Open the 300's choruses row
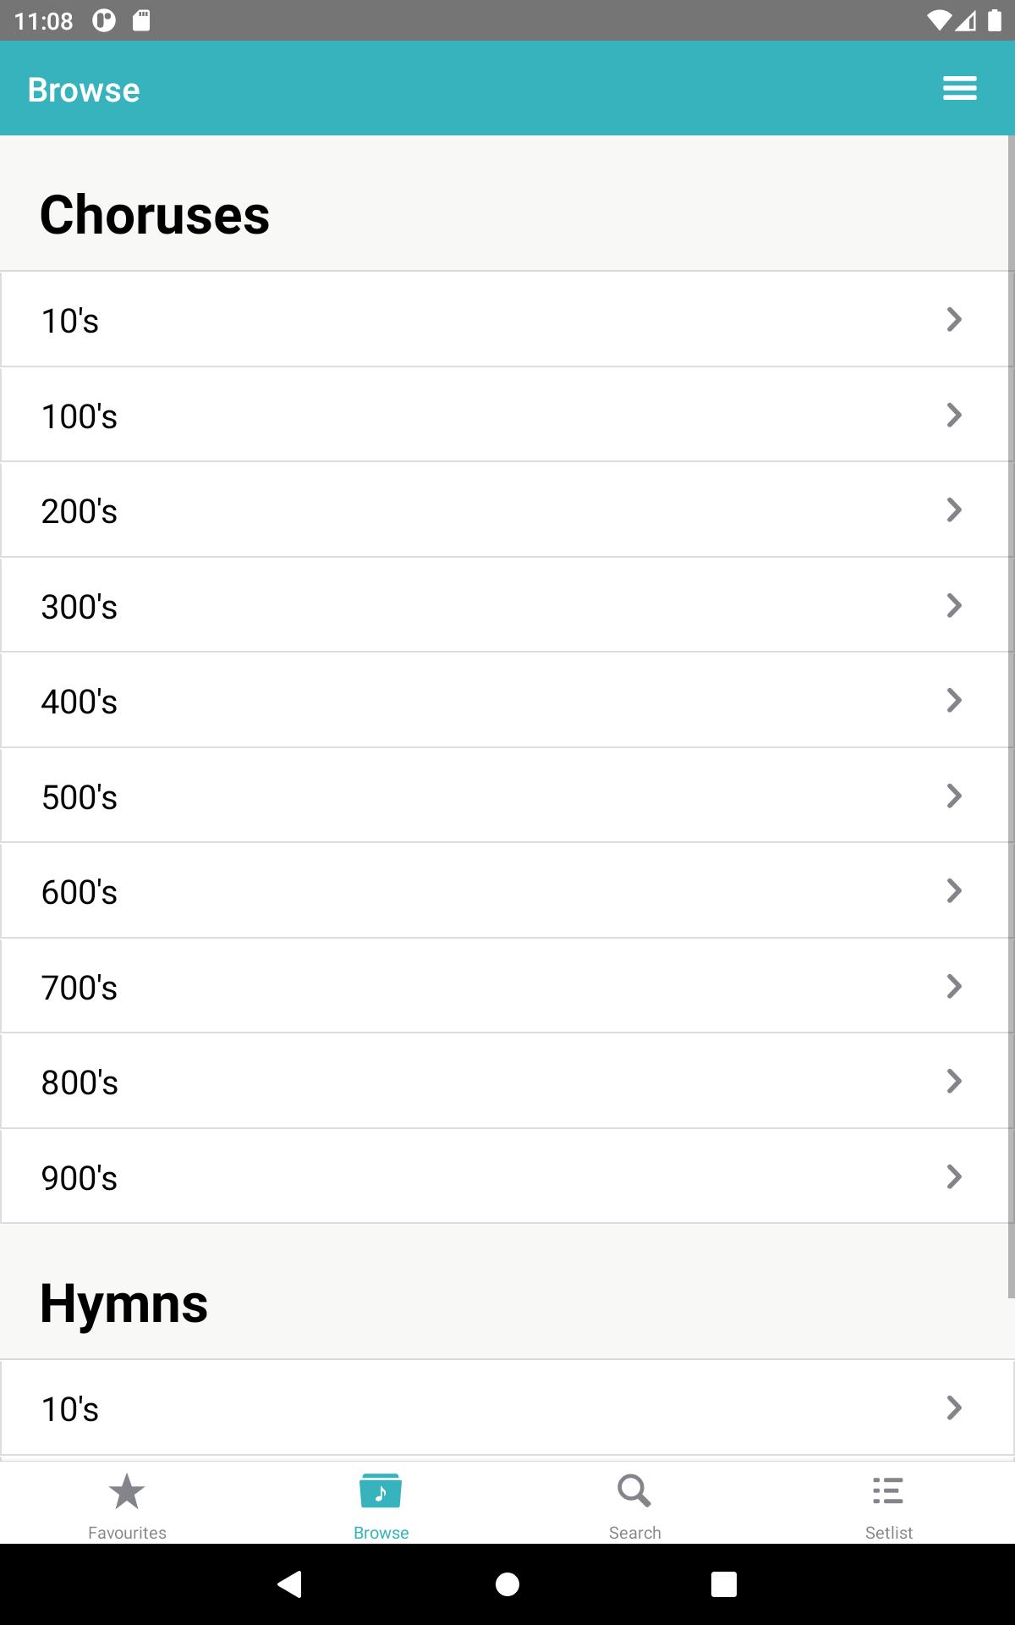 [507, 605]
